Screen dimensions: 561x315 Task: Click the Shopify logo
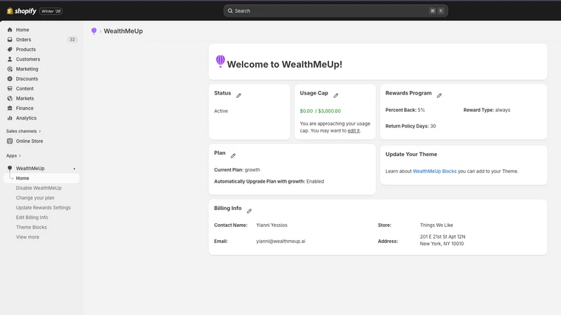pos(22,11)
